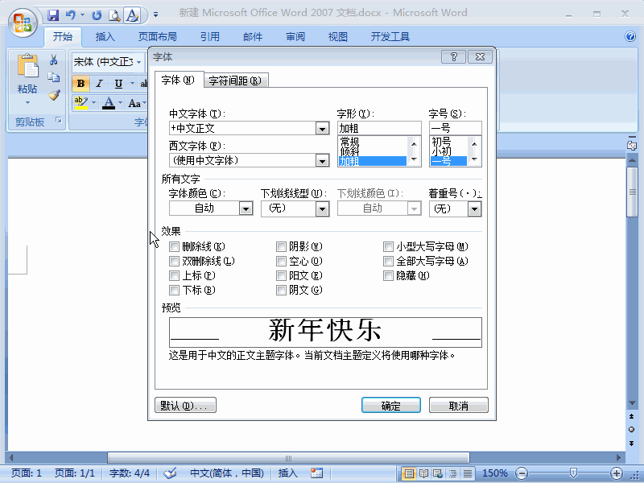Expand the 西文字体 font dropdown
The image size is (644, 483).
(322, 160)
